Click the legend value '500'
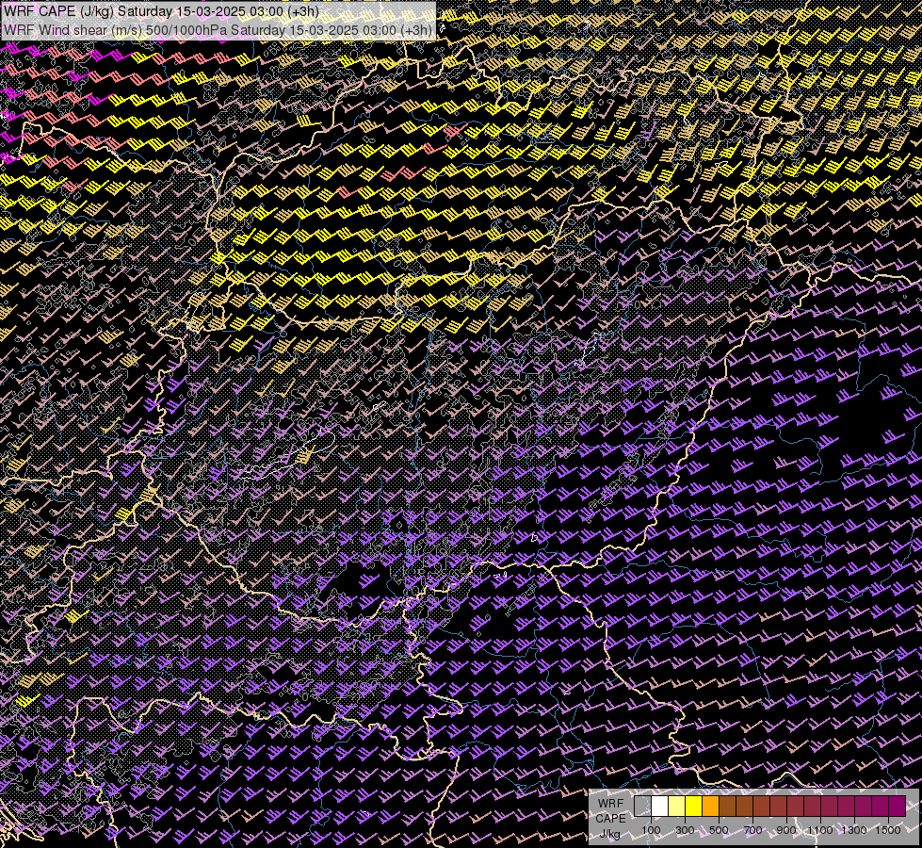This screenshot has width=922, height=848. click(x=719, y=830)
